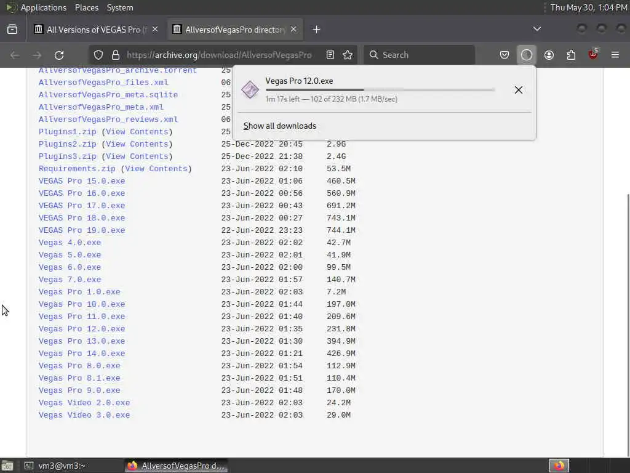Open the extensions puzzle icon
The height and width of the screenshot is (473, 630).
coord(571,55)
